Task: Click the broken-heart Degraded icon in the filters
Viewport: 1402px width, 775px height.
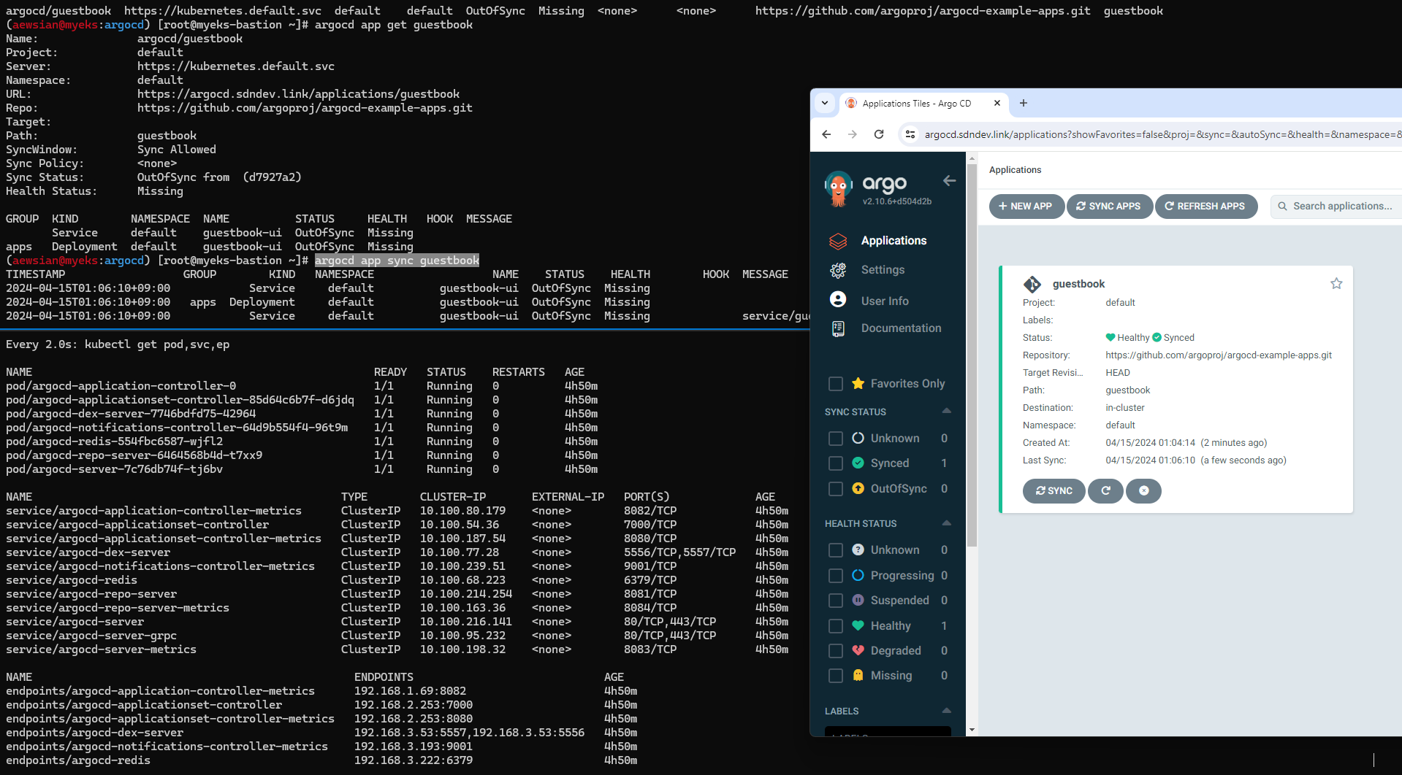Action: point(858,650)
